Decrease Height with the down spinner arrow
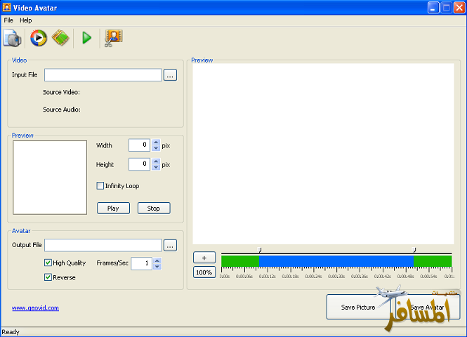The width and height of the screenshot is (467, 337). [x=156, y=167]
